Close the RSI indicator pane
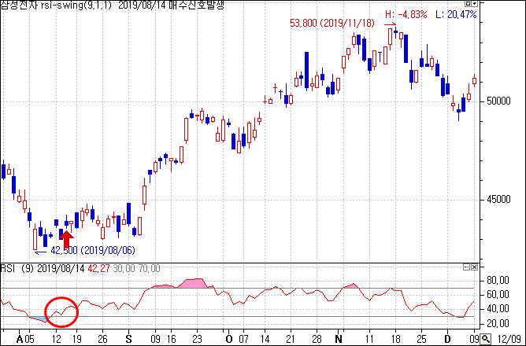This screenshot has height=346, width=526. pyautogui.click(x=474, y=267)
